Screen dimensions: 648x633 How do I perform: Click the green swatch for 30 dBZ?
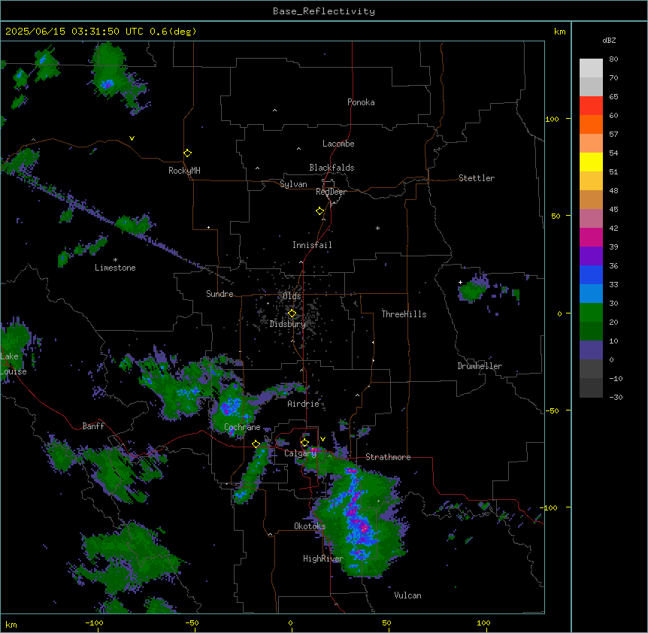coord(591,313)
